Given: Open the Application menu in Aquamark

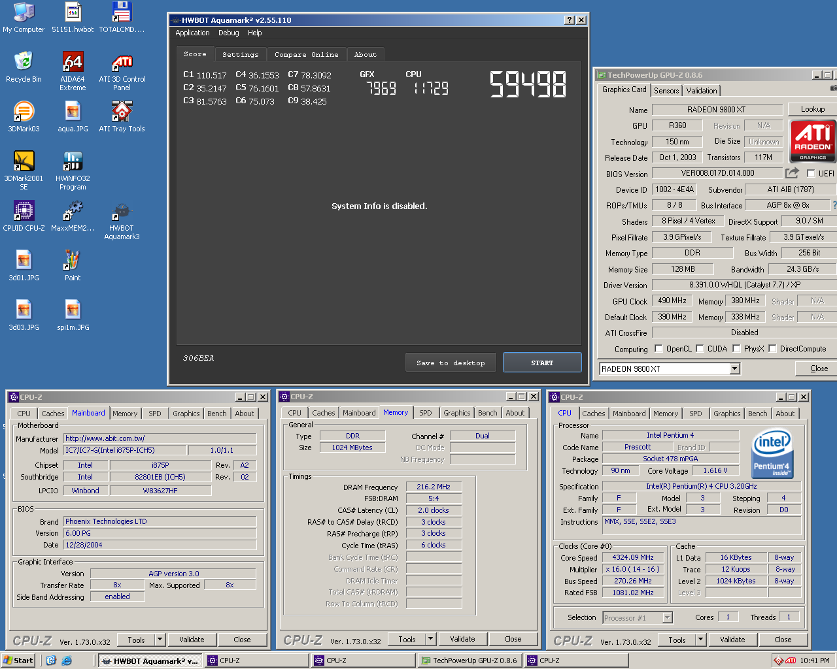Looking at the screenshot, I should (x=192, y=33).
